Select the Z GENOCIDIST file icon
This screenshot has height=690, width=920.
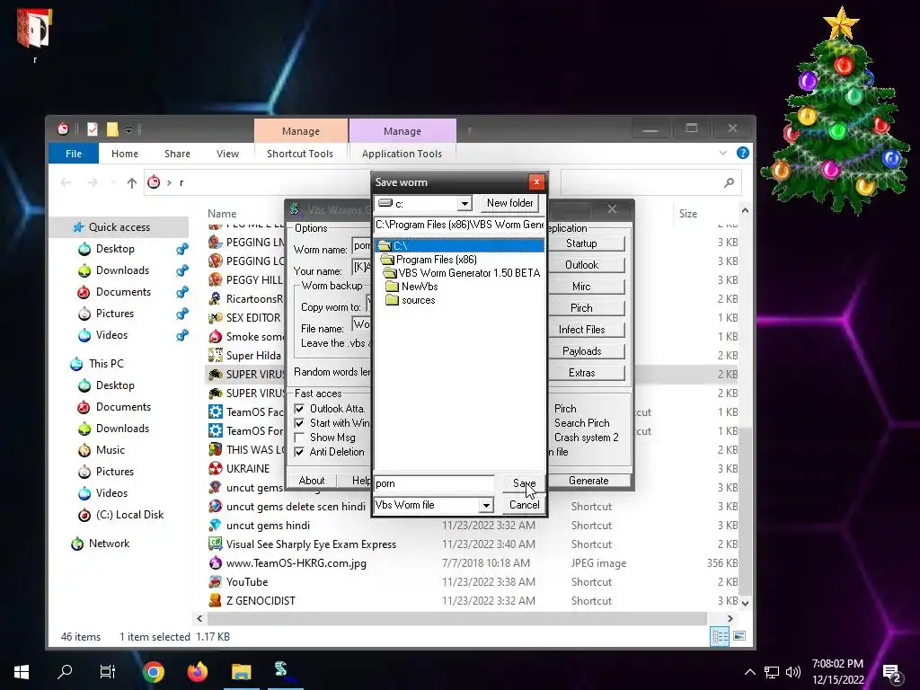216,601
